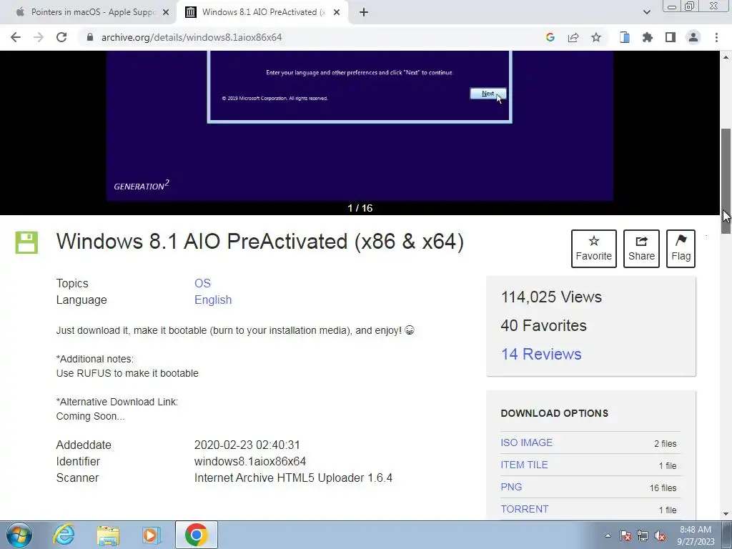Click the Chrome icon in the taskbar
Image resolution: width=732 pixels, height=549 pixels.
[197, 535]
